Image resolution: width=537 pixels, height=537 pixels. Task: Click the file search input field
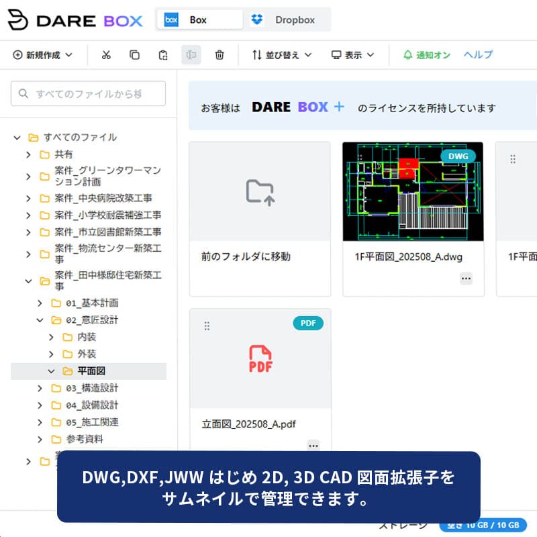89,94
